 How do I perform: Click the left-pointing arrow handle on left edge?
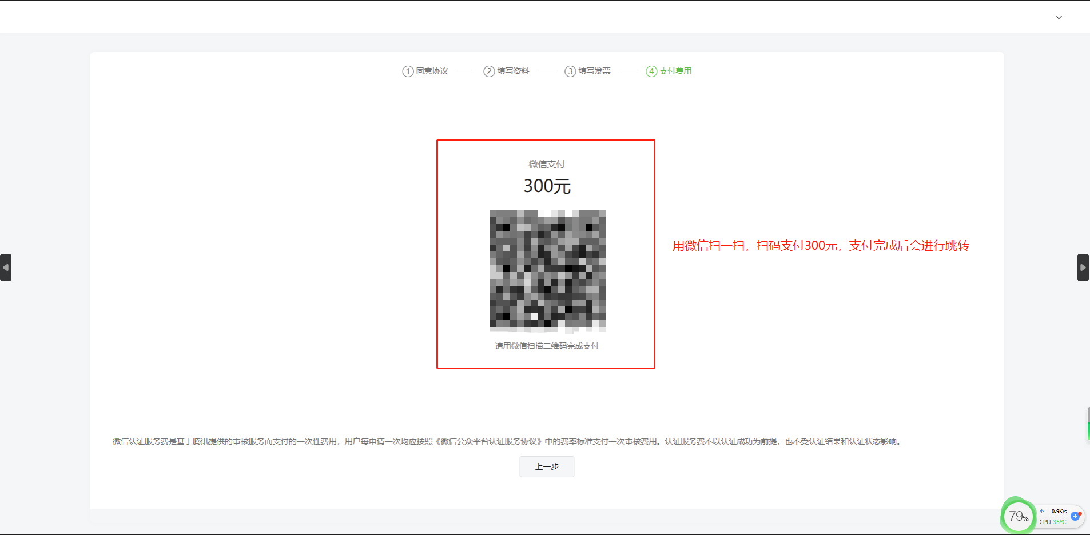point(6,267)
